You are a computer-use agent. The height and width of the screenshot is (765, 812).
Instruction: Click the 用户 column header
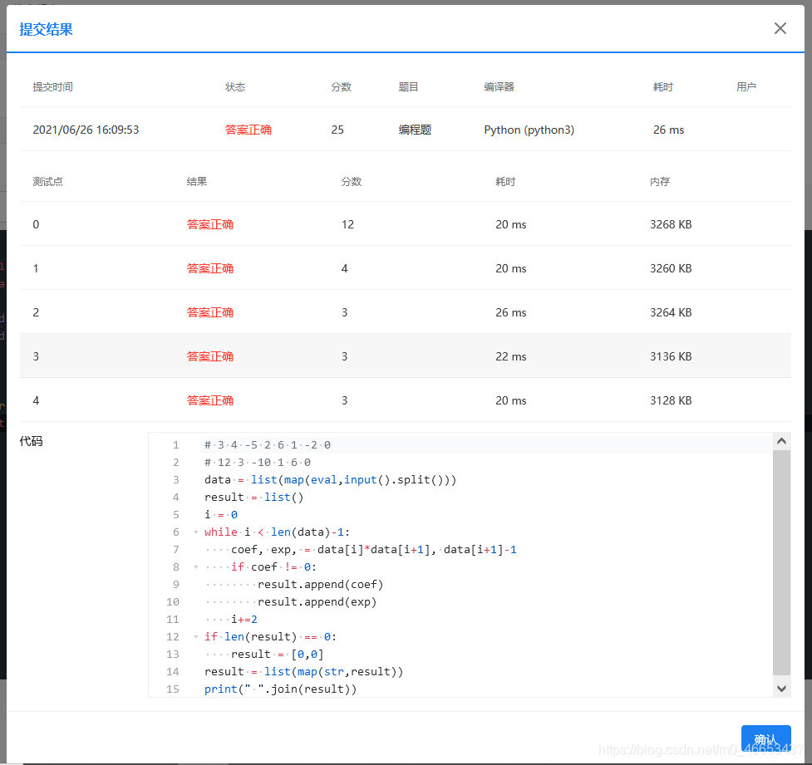click(x=746, y=87)
